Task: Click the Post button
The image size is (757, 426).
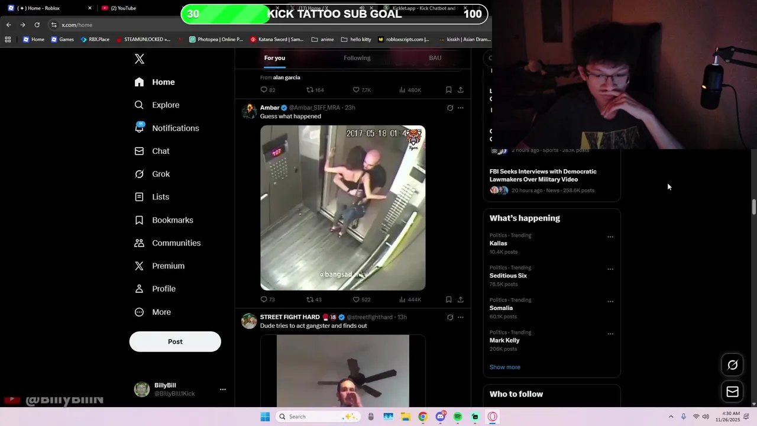Action: 175,341
